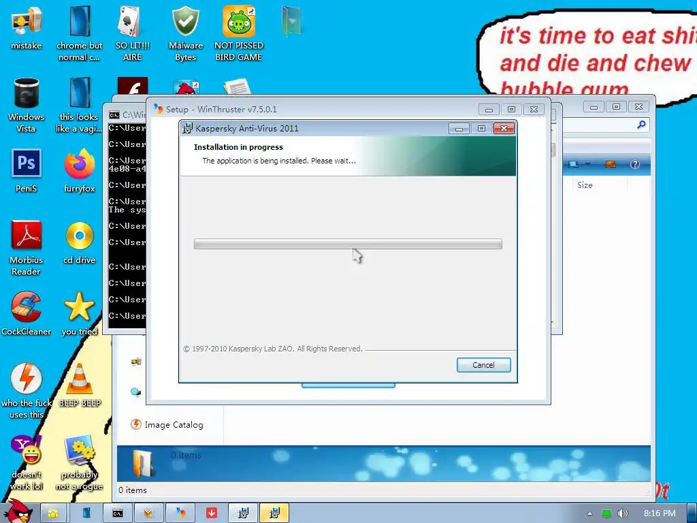Viewport: 697px width, 523px height.
Task: Click the folder icon in Explorer details pane
Action: 143,463
